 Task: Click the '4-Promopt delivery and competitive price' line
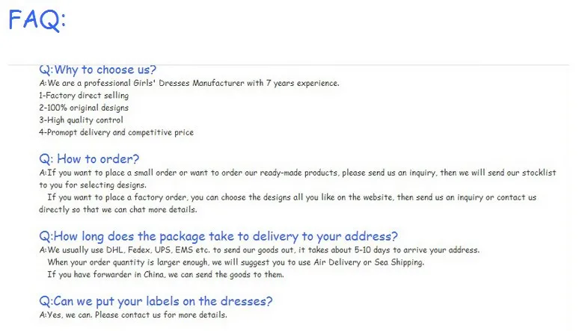pos(116,132)
